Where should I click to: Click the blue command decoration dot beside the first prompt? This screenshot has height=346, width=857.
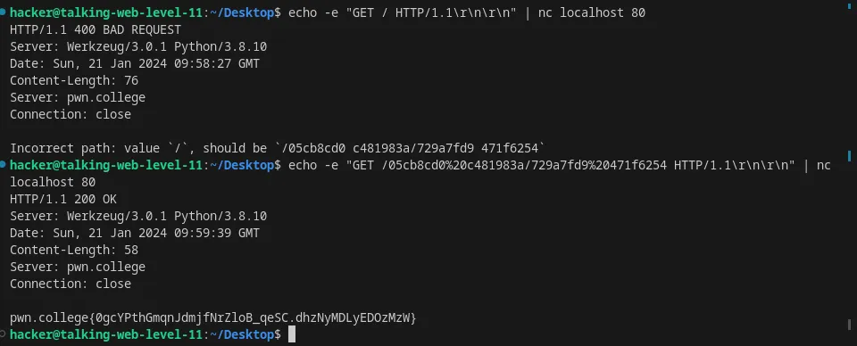click(4, 12)
